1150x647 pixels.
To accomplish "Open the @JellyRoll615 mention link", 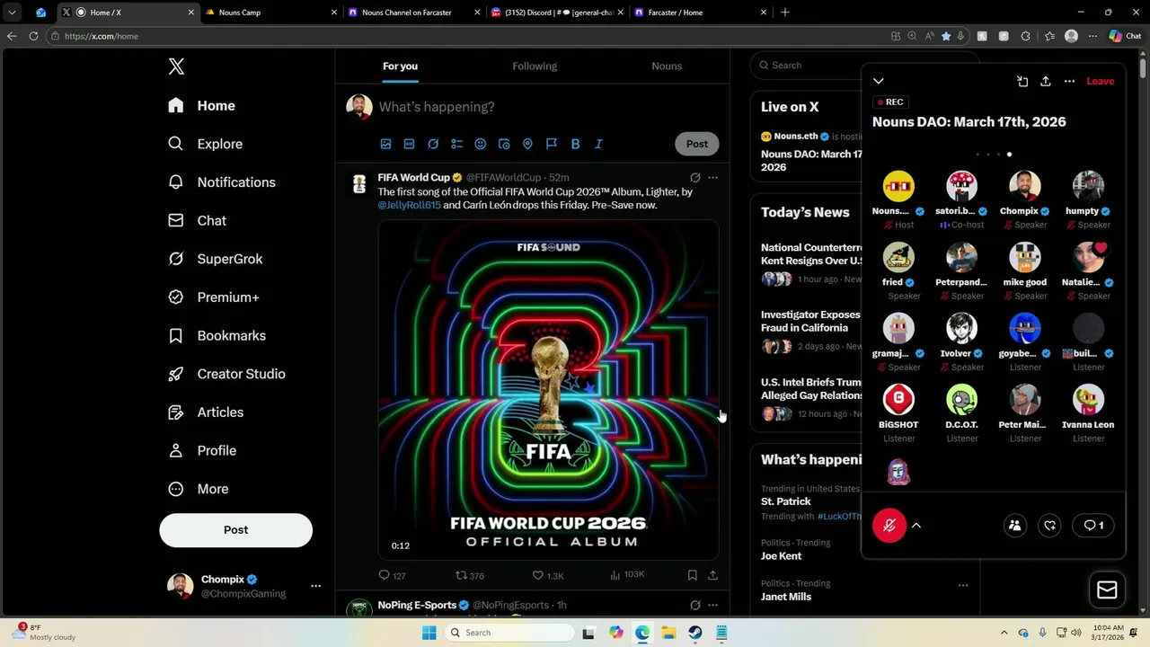I will coord(410,205).
